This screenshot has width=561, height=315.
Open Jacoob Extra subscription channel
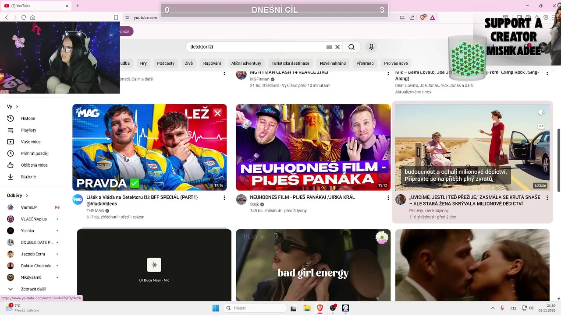34,254
